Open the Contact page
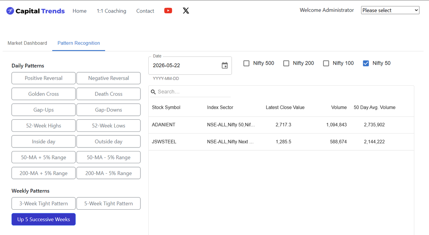This screenshot has height=235, width=429. (145, 11)
